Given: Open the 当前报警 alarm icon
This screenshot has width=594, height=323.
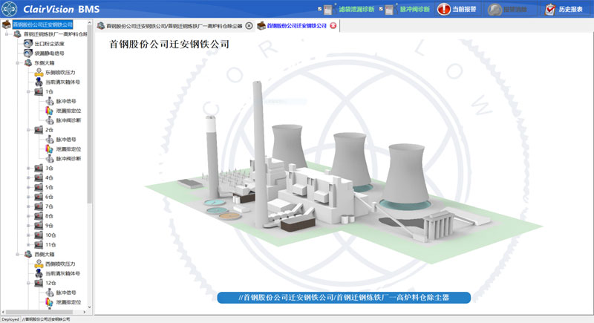Looking at the screenshot, I should pyautogui.click(x=443, y=9).
